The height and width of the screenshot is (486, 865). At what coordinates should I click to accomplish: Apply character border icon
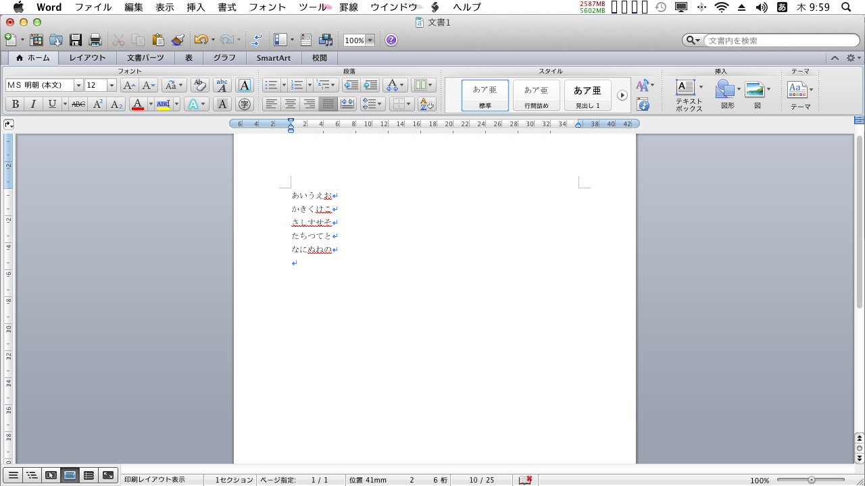245,85
